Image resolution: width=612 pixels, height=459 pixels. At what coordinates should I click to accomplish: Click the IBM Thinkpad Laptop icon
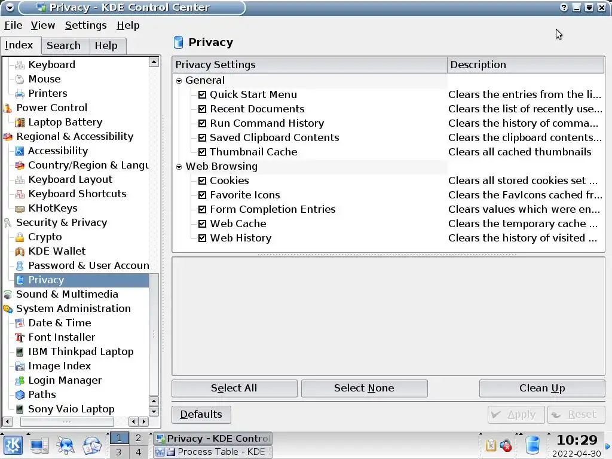[x=20, y=351]
